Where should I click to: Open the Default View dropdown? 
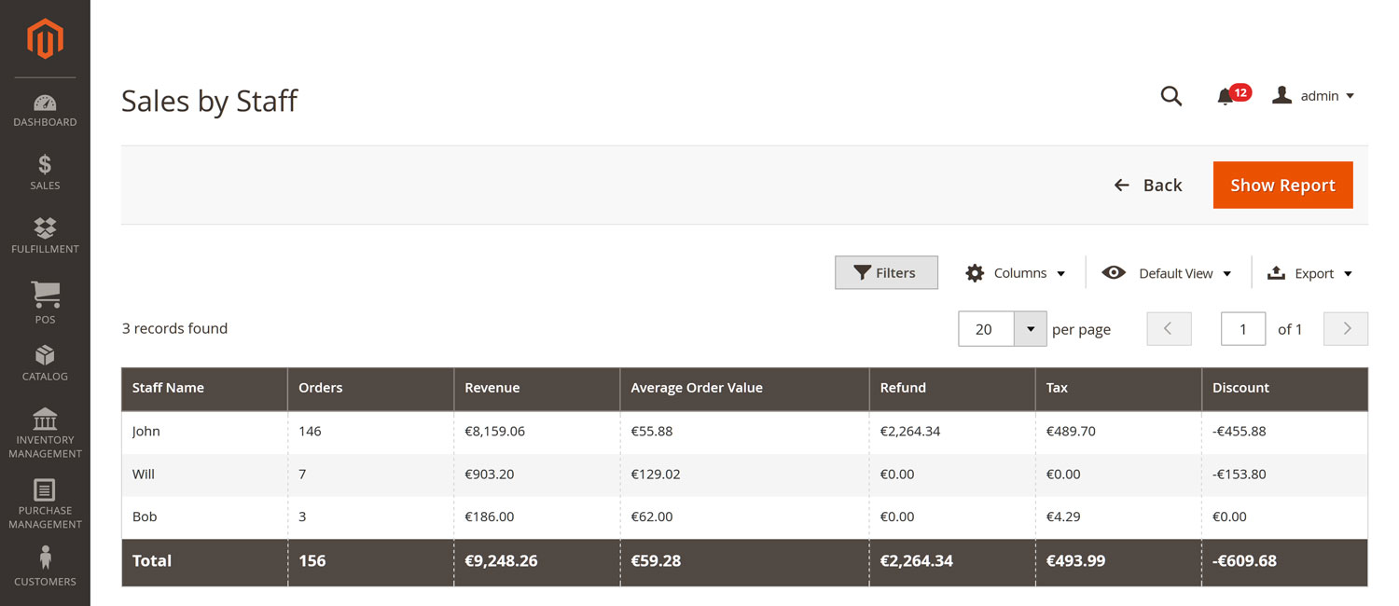pyautogui.click(x=1167, y=273)
